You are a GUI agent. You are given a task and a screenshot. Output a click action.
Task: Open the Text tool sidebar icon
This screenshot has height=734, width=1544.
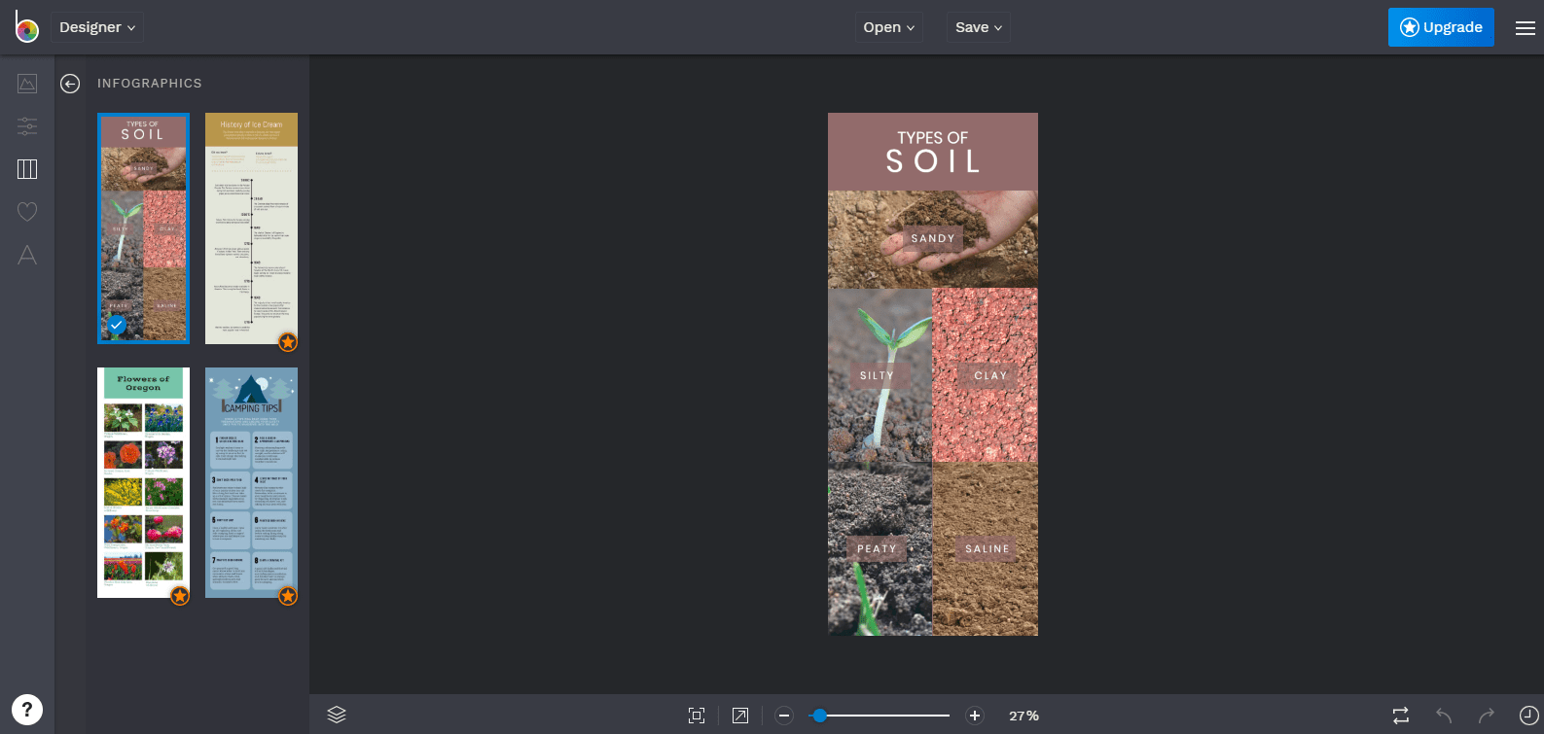27,255
